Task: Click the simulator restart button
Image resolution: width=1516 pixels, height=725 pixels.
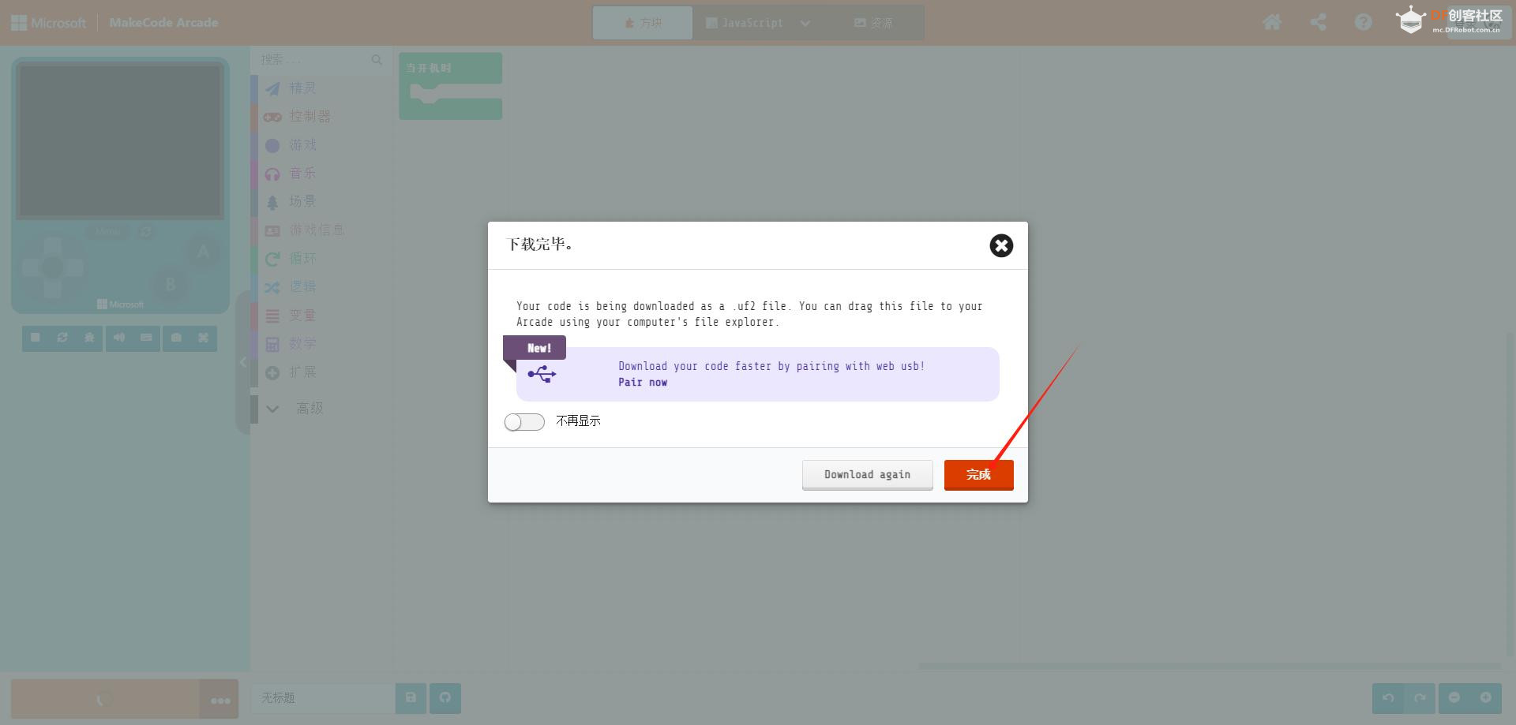Action: [x=62, y=338]
